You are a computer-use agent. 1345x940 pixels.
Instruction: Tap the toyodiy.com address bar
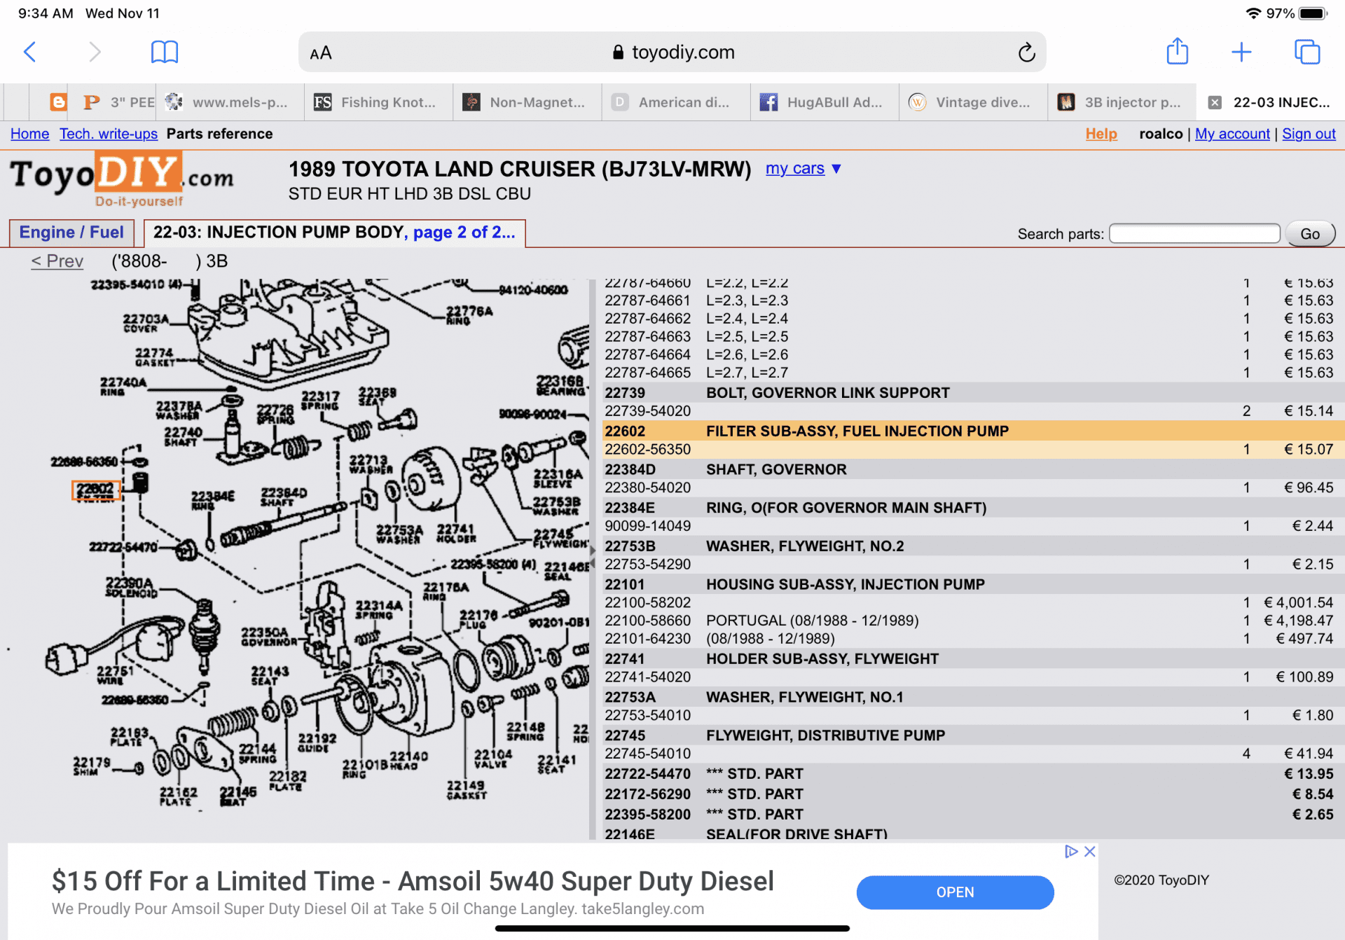(672, 52)
